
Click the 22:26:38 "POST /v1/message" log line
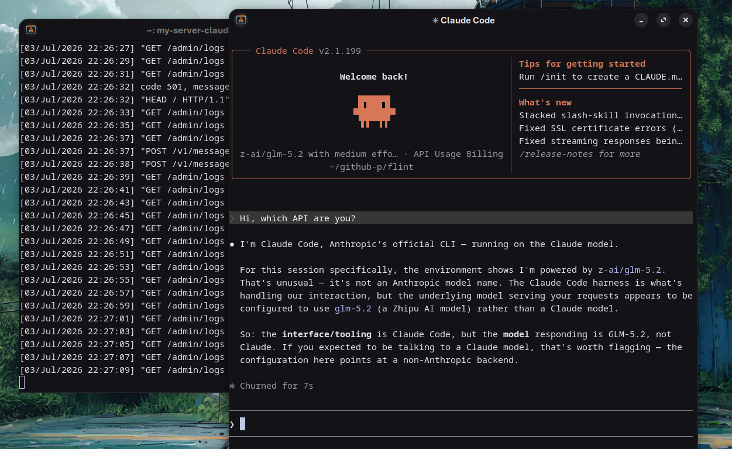124,164
